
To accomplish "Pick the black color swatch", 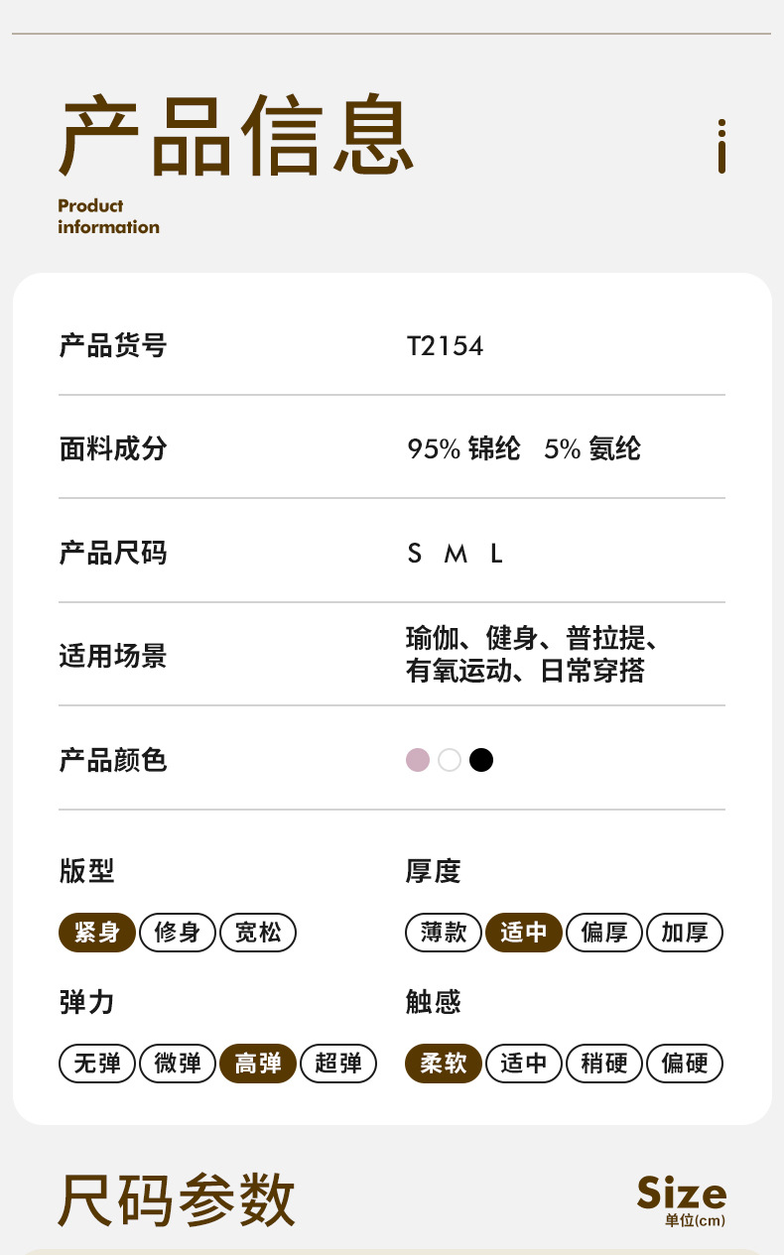I will pos(481,760).
